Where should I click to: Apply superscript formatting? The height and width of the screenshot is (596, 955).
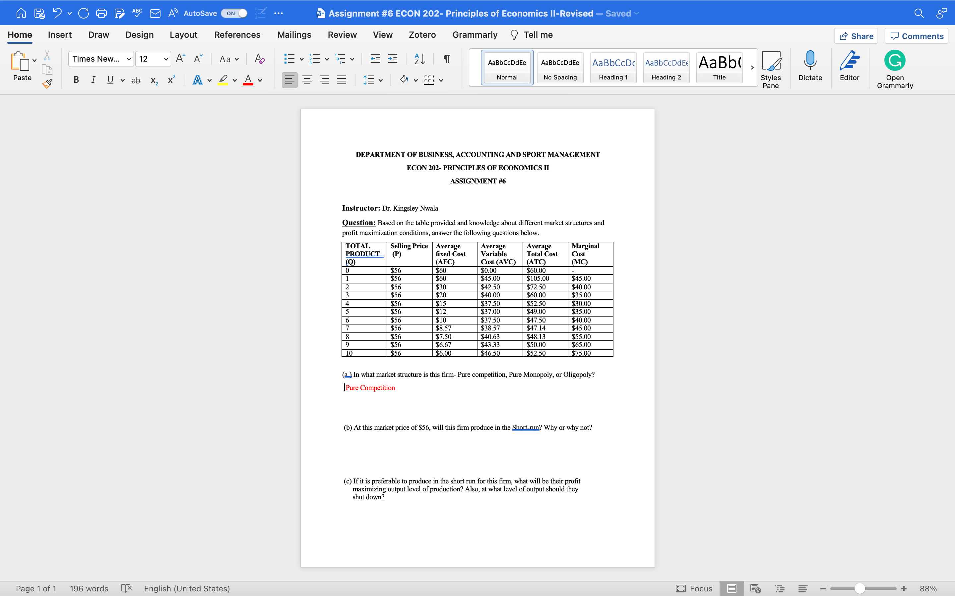pyautogui.click(x=170, y=79)
